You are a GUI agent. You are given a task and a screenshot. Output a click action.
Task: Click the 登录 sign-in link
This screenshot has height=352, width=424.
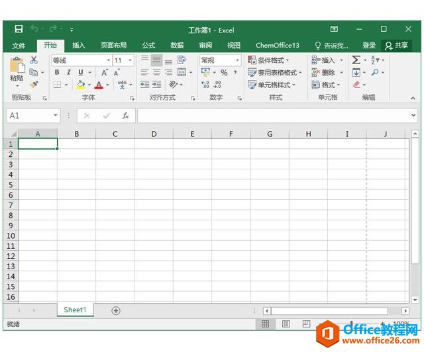click(369, 46)
